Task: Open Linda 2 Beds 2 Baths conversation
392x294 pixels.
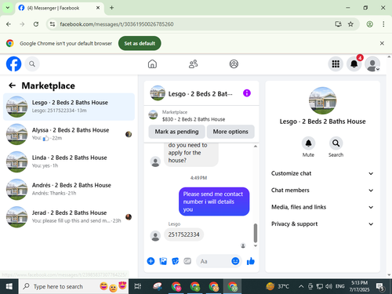Action: coord(69,162)
